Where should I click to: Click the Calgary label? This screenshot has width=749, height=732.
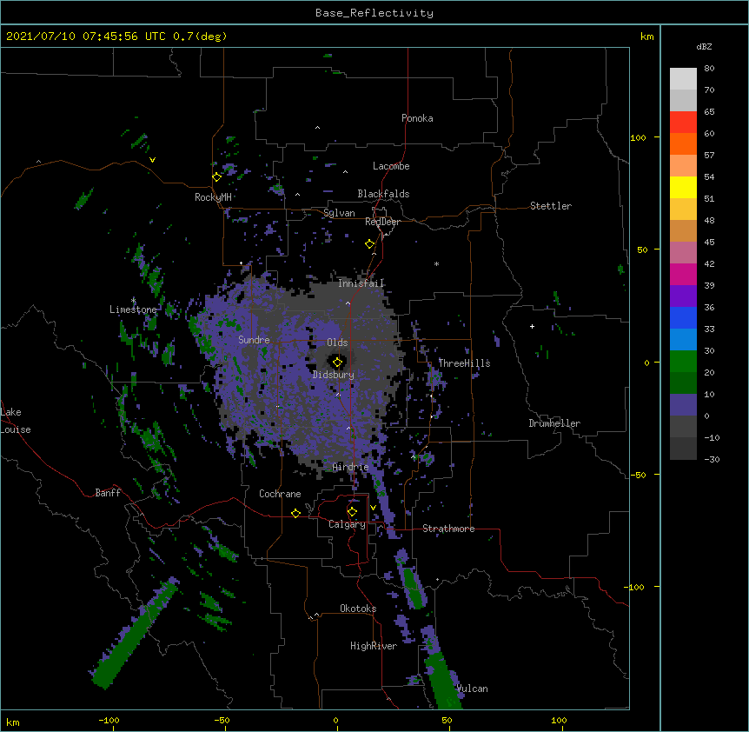tap(348, 524)
